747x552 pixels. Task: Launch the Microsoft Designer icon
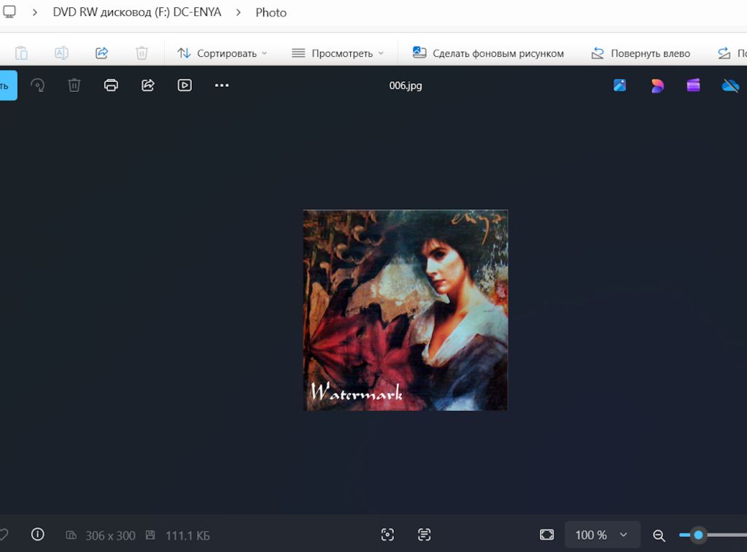[x=657, y=86]
